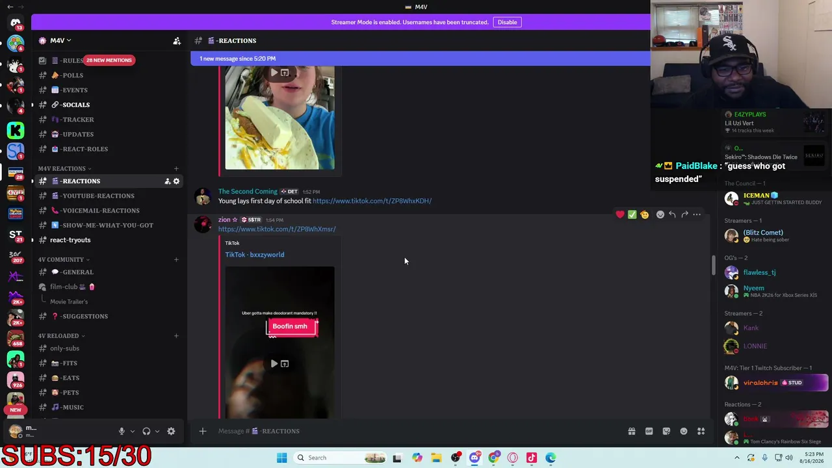
Task: Open microphone input options dropdown
Action: coord(133,431)
